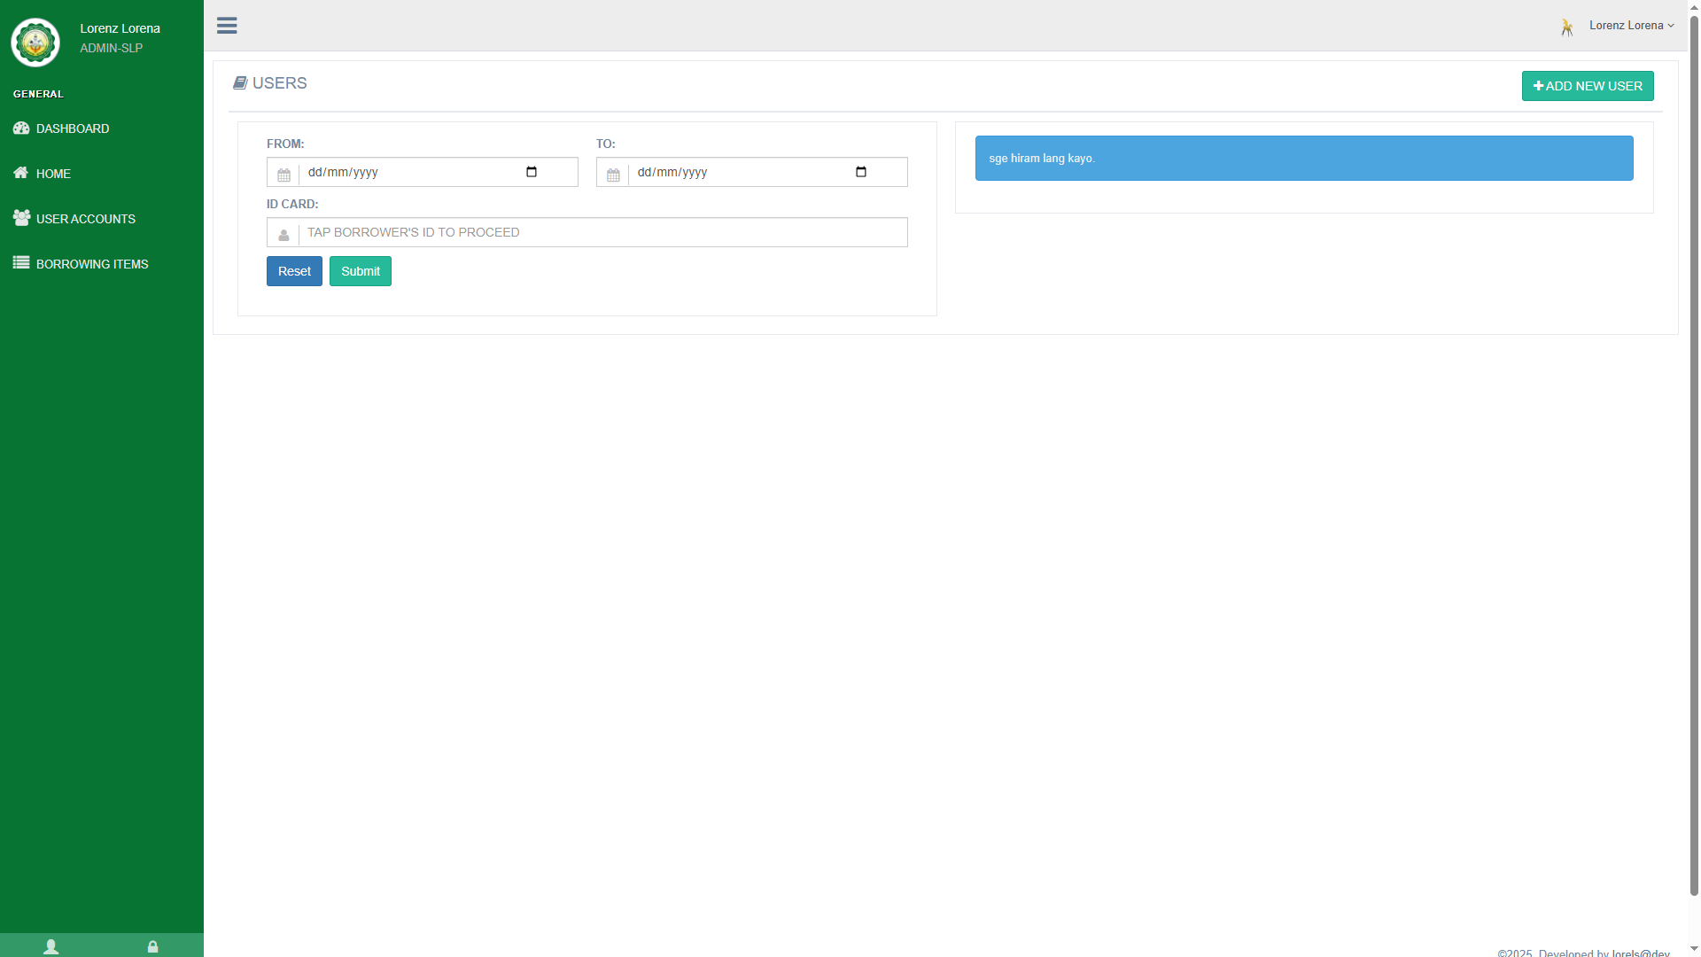This screenshot has height=957, width=1701.
Task: Click the lock icon at sidebar bottom
Action: (152, 945)
